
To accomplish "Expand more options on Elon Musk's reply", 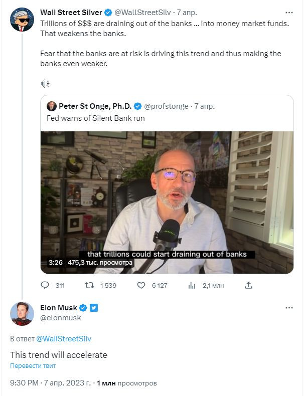I will pos(288,307).
